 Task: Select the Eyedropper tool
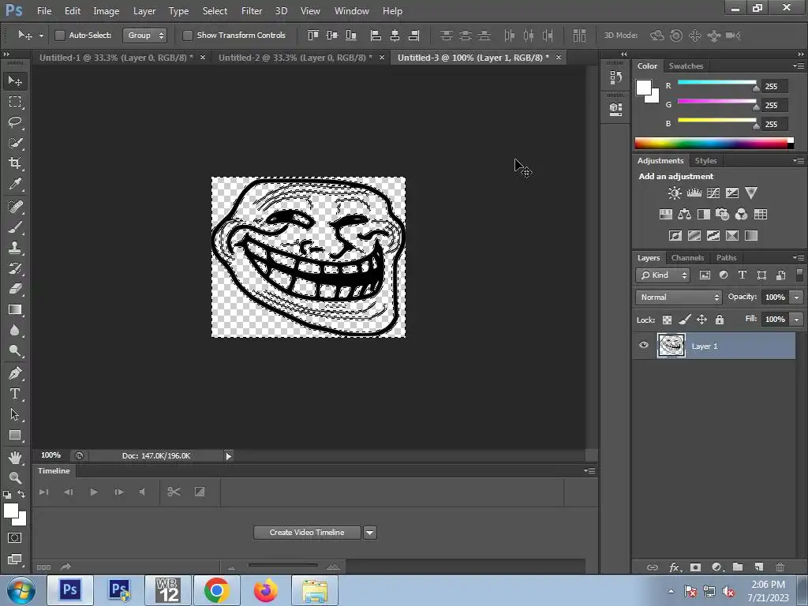[15, 184]
